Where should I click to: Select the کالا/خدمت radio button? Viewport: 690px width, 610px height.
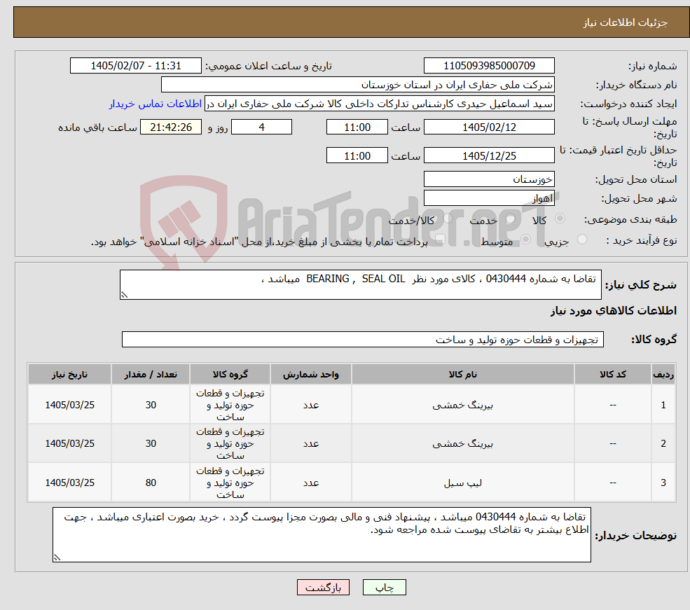(x=448, y=219)
